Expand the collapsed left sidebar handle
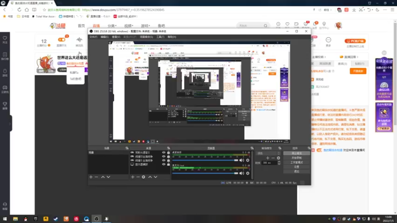This screenshot has height=223, width=397. point(10,123)
